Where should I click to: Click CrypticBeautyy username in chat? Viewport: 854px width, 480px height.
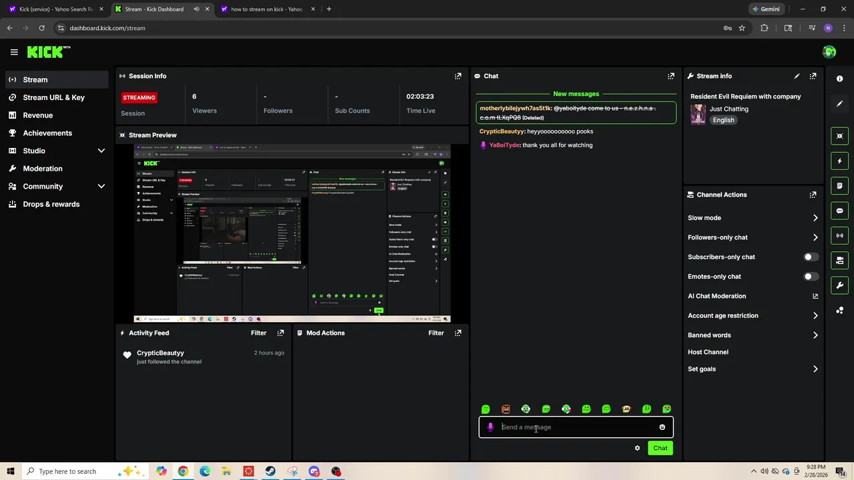[x=502, y=131]
